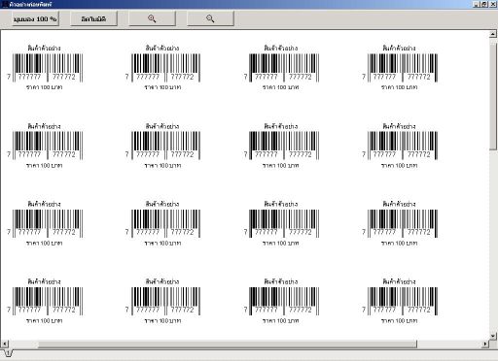The image size is (498, 361).
Task: Click the second toolbar text button
Action: tap(93, 18)
